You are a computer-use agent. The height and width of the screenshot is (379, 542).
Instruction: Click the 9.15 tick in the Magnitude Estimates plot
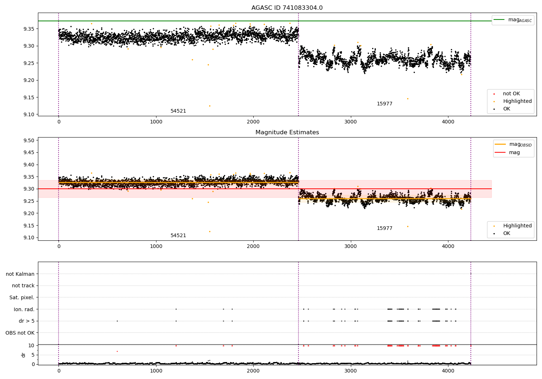(x=29, y=226)
